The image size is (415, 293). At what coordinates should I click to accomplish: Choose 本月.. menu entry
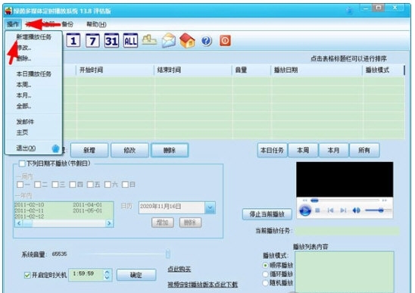pos(33,95)
